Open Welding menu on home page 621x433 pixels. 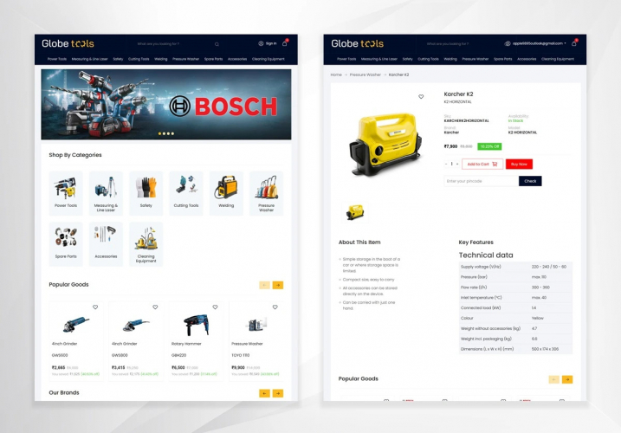point(161,59)
